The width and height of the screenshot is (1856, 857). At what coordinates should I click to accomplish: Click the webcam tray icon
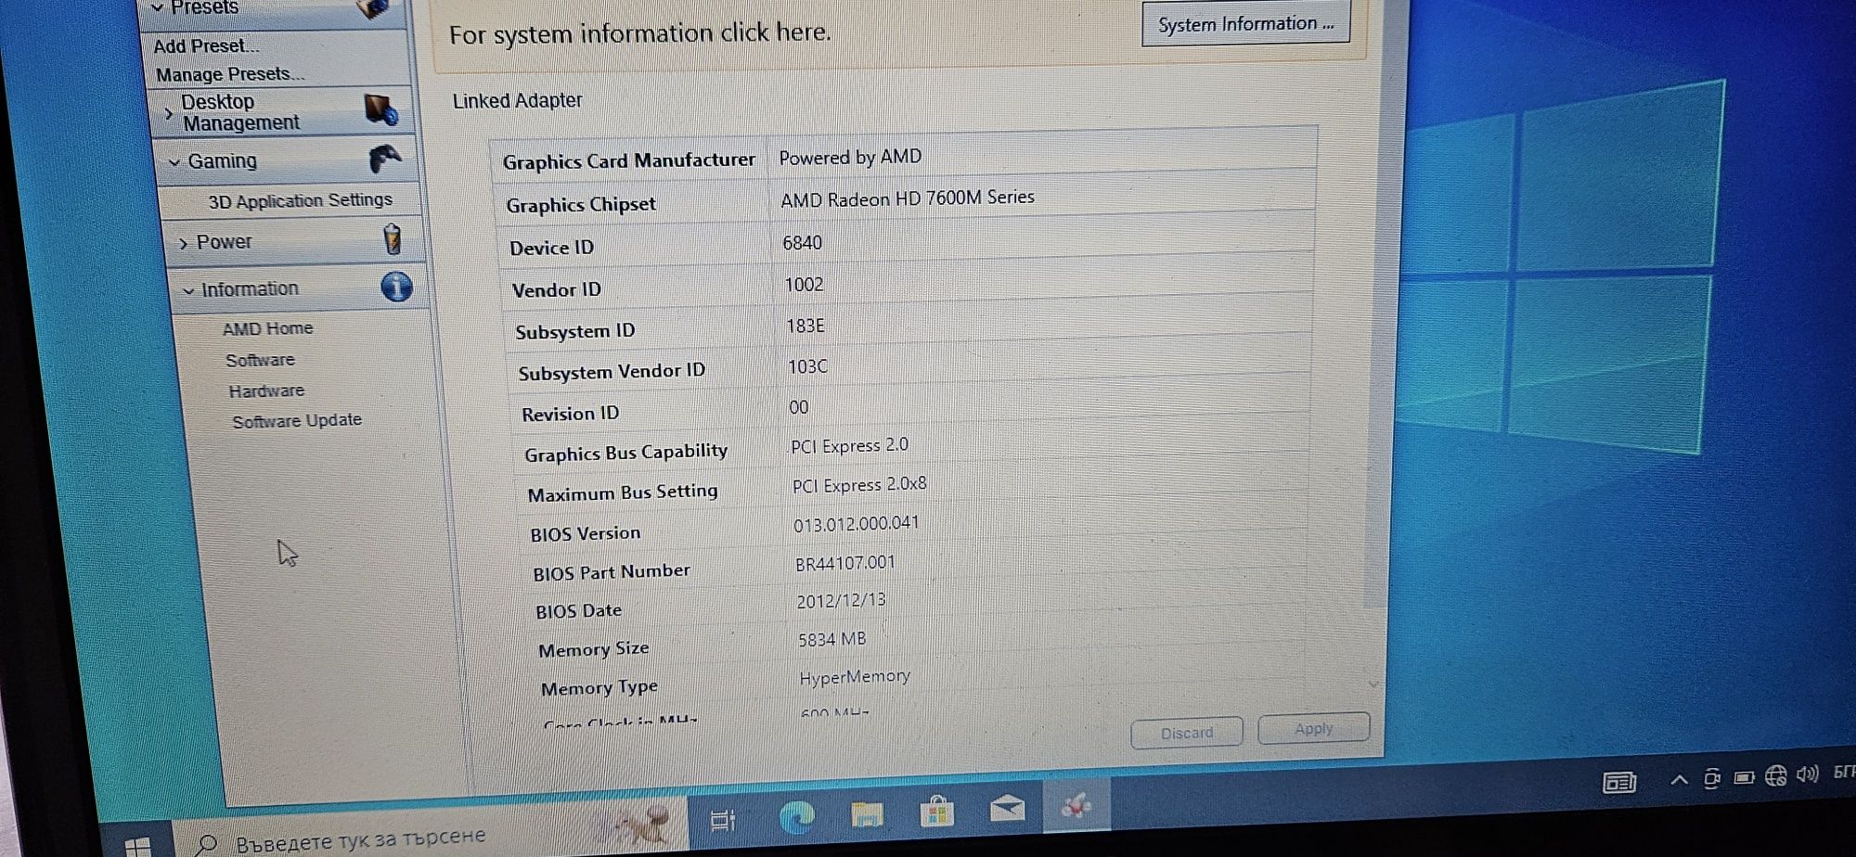[1712, 778]
